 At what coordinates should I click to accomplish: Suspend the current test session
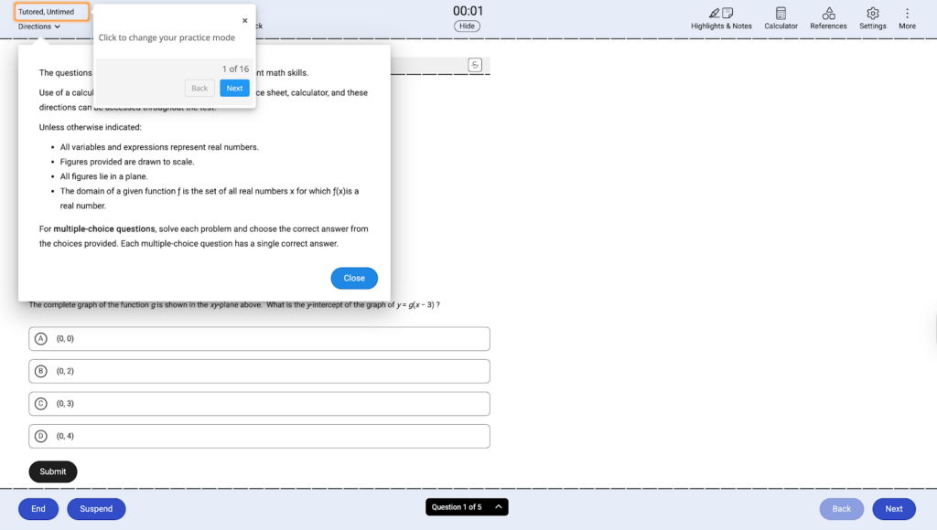96,508
